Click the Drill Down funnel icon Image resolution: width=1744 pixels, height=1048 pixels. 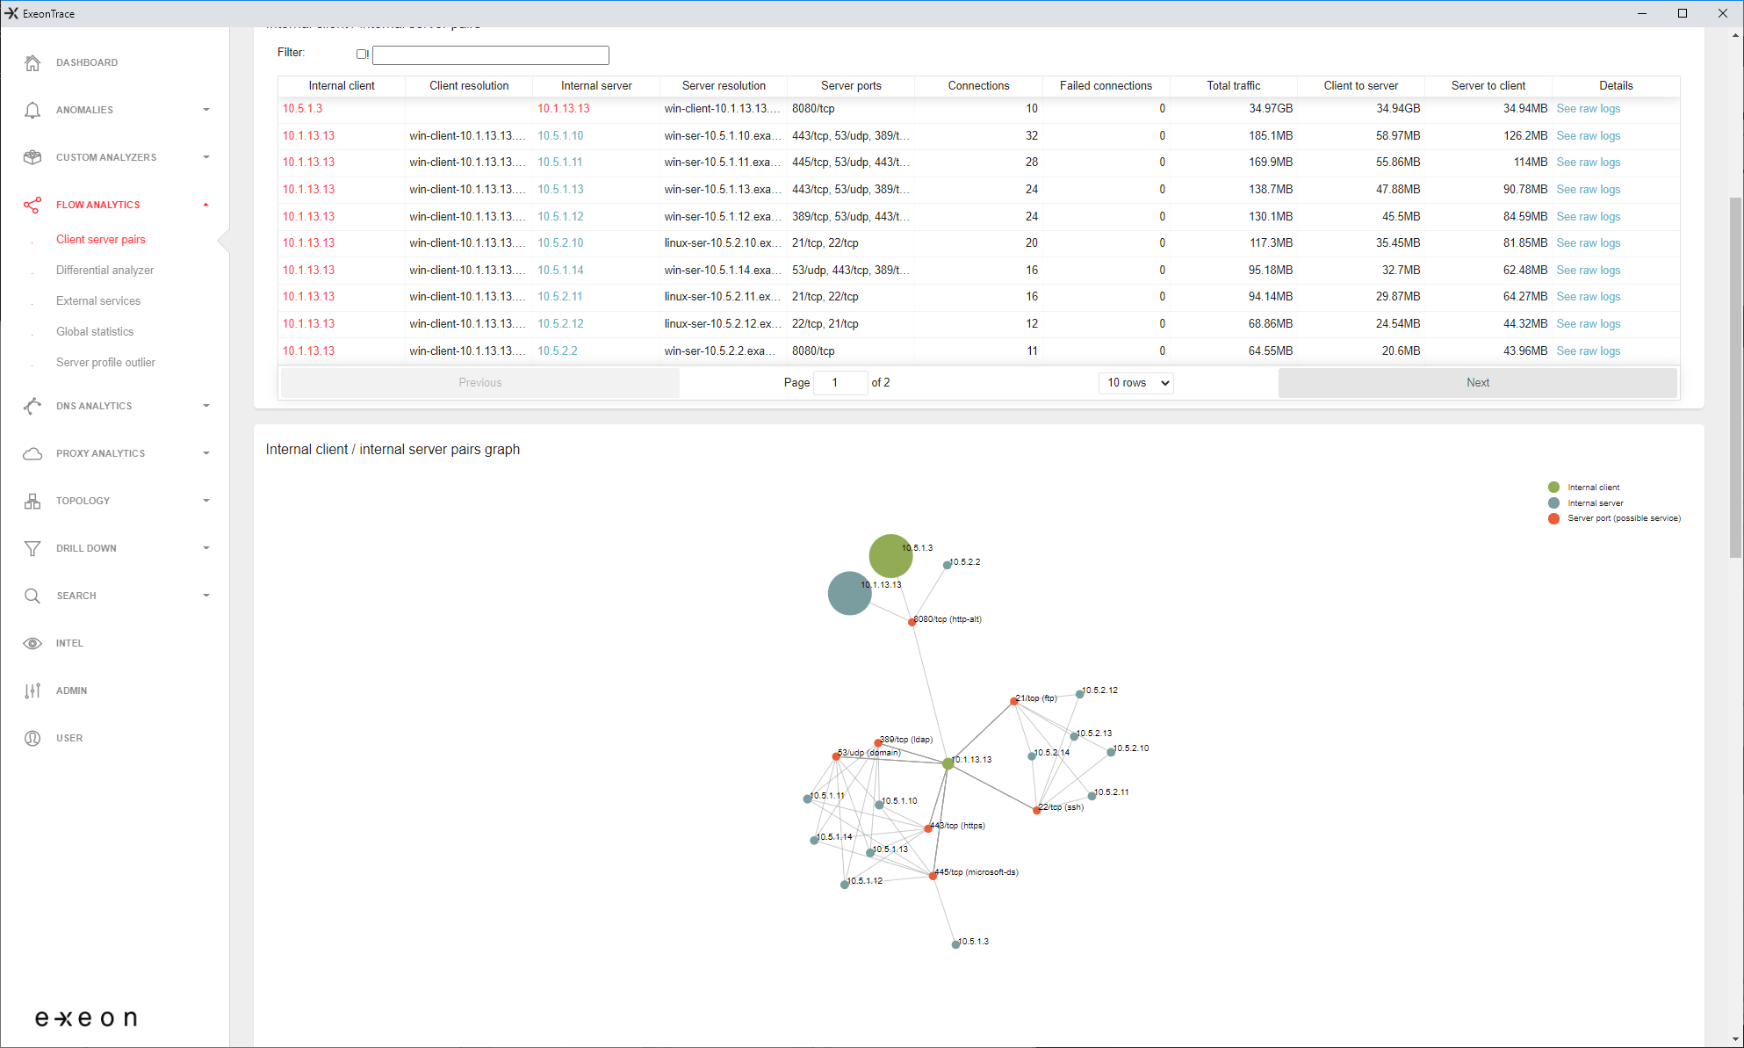pyautogui.click(x=32, y=548)
